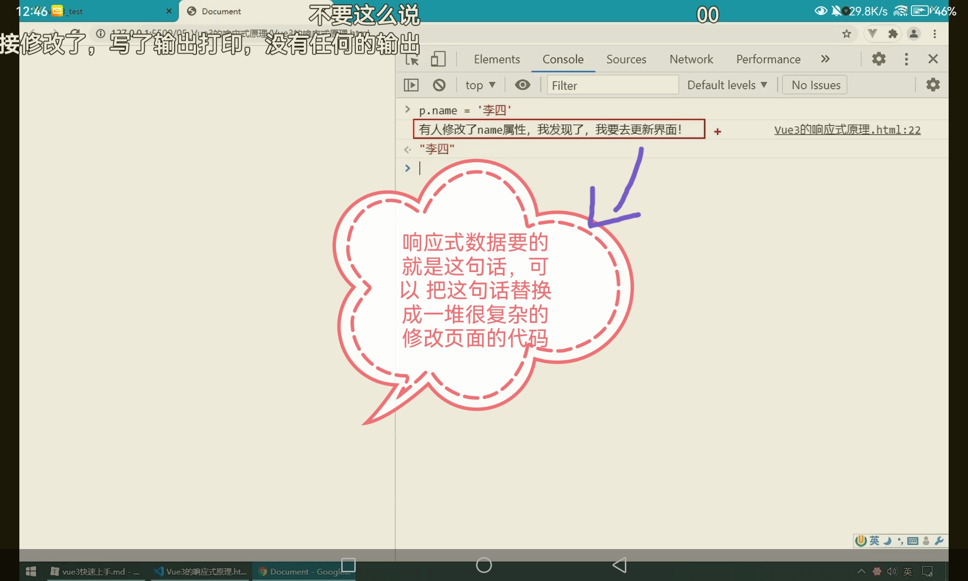Image resolution: width=968 pixels, height=581 pixels.
Task: Open Vue3的响应式原理.html:22 source link
Action: click(847, 130)
